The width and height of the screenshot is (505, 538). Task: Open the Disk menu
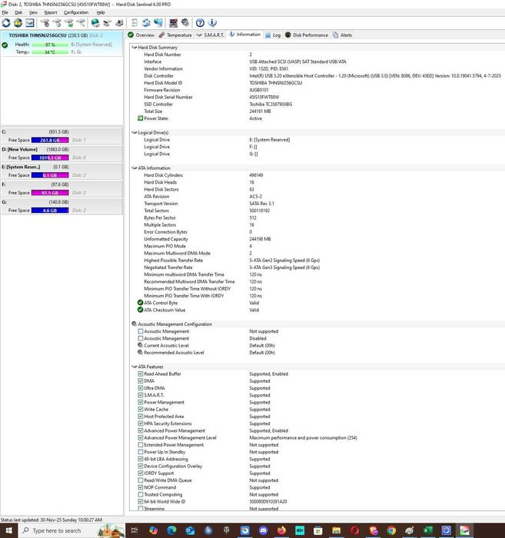(18, 12)
